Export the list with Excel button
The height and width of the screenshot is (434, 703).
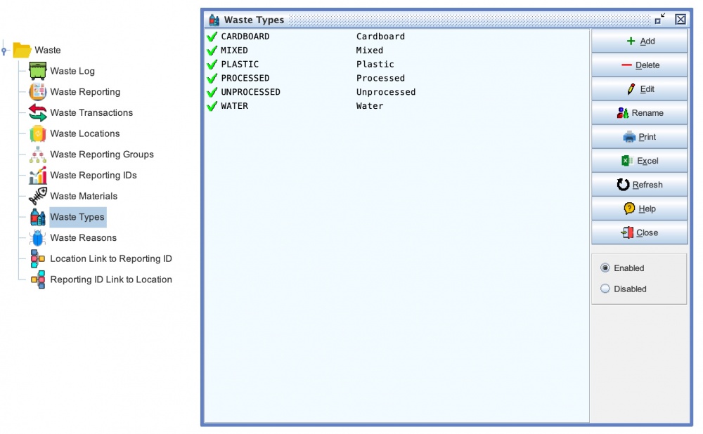click(x=639, y=161)
